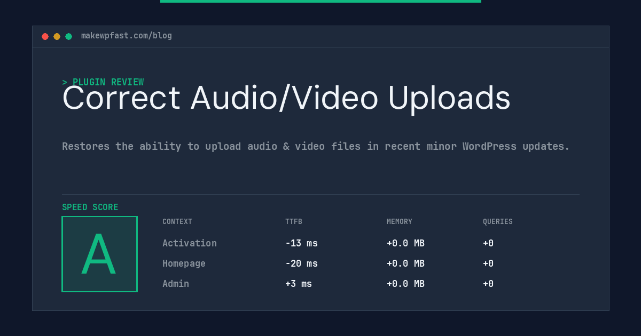Click the 'SPEED SCORE' label

coord(90,207)
